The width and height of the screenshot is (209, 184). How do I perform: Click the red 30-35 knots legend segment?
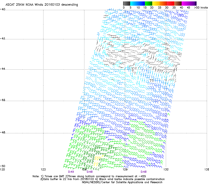[171, 3]
